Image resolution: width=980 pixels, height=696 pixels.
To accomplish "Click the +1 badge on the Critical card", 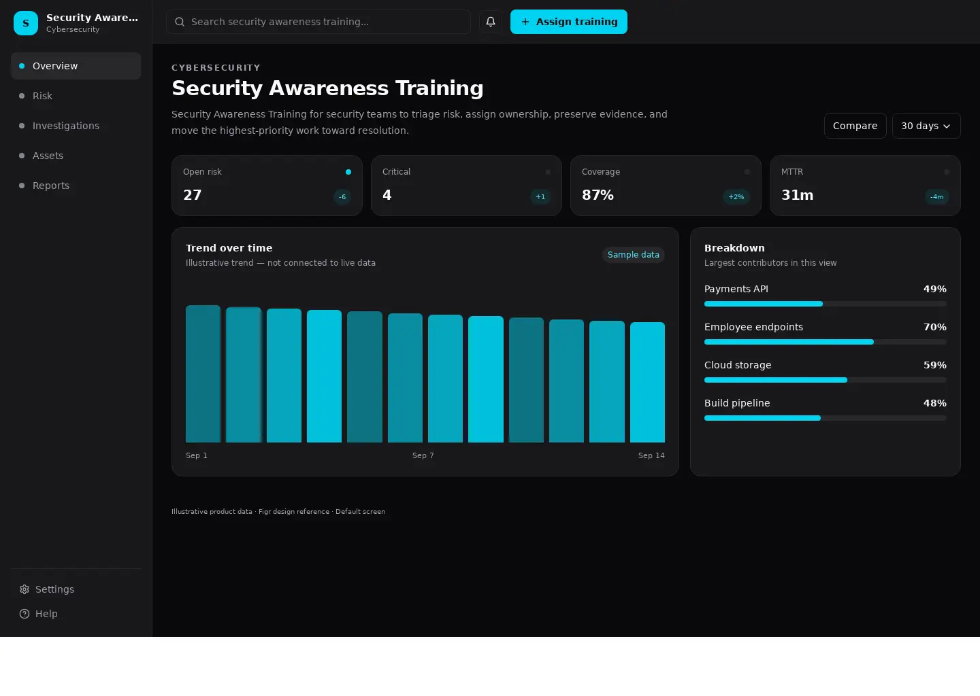I will pos(540,197).
